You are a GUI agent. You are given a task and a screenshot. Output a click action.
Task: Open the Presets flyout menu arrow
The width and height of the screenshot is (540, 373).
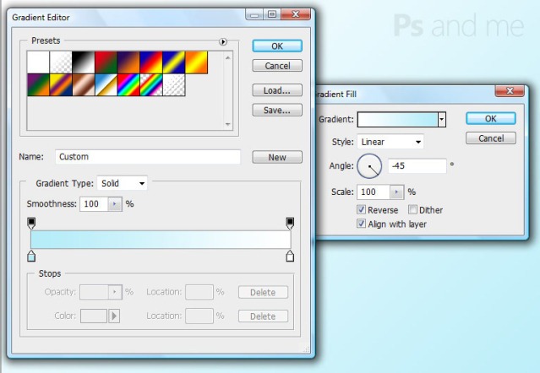pyautogui.click(x=223, y=41)
